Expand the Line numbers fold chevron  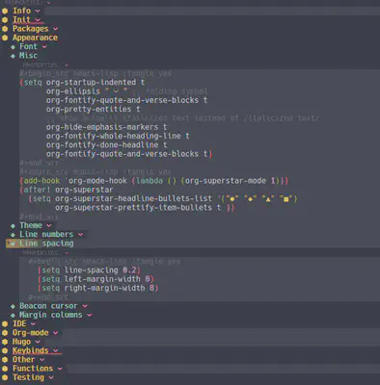pos(80,235)
